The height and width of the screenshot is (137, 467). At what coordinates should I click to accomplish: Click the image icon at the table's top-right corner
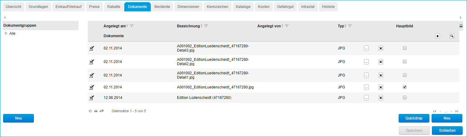(x=461, y=26)
